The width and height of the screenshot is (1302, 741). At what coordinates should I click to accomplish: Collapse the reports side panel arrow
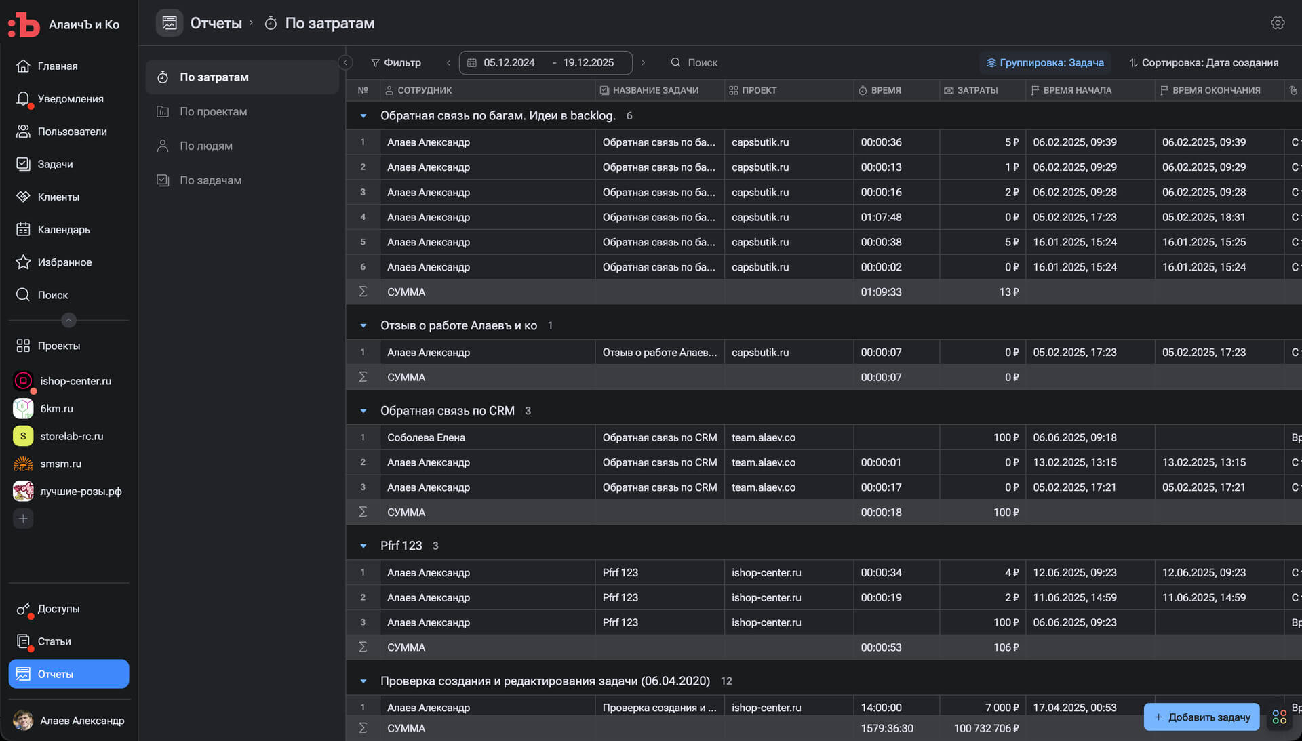point(345,62)
